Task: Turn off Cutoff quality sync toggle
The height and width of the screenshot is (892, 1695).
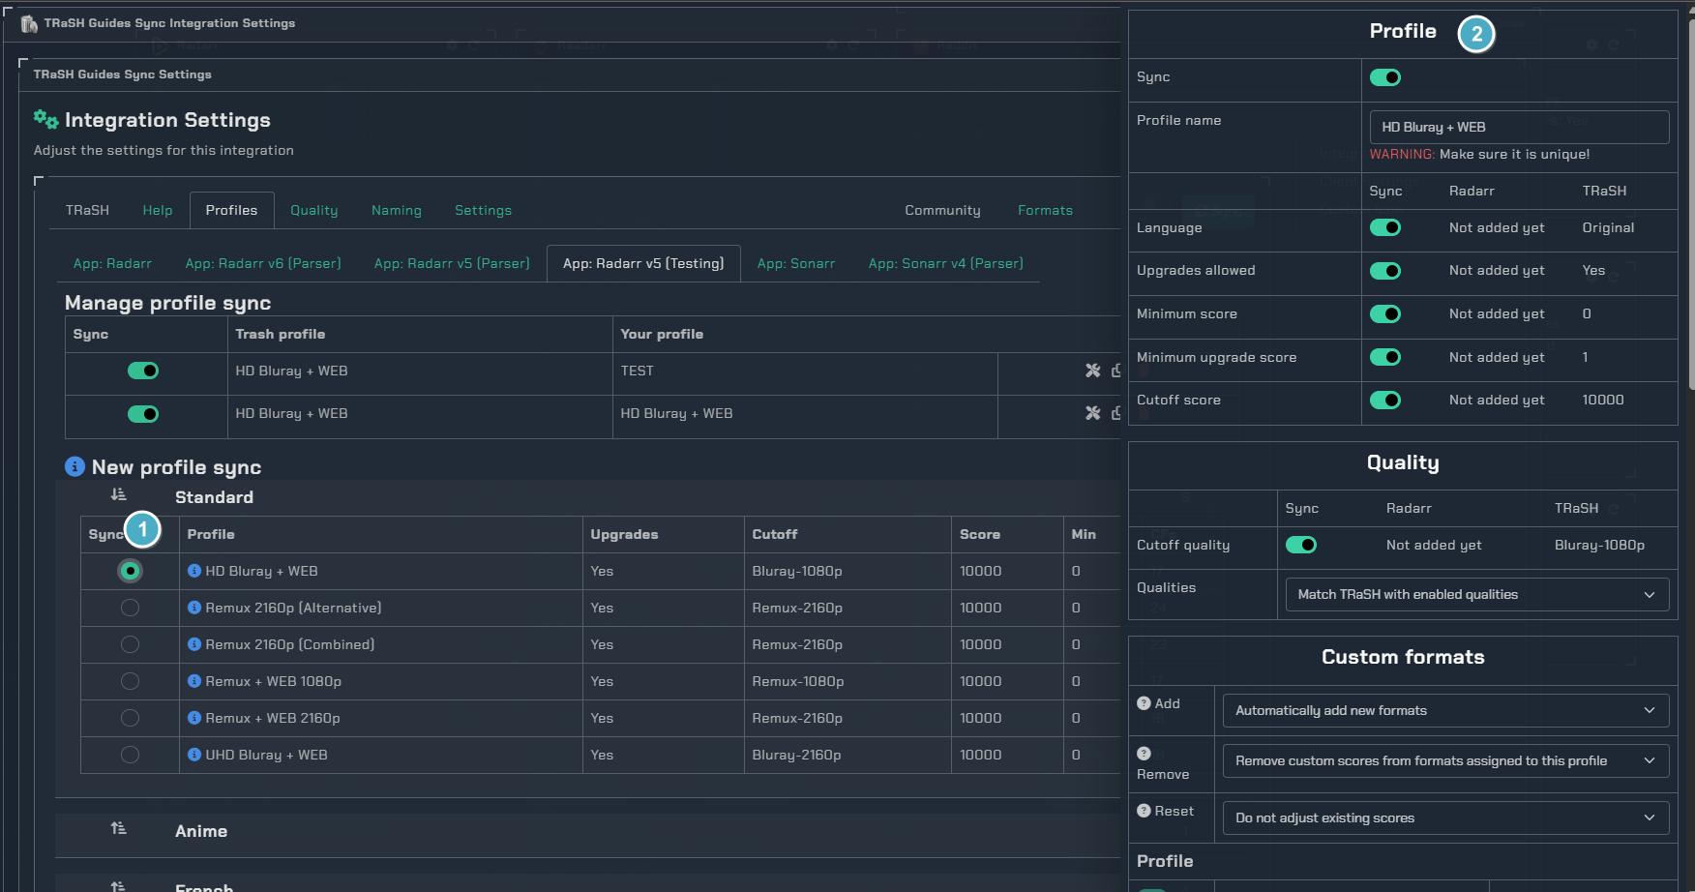Action: [x=1300, y=545]
